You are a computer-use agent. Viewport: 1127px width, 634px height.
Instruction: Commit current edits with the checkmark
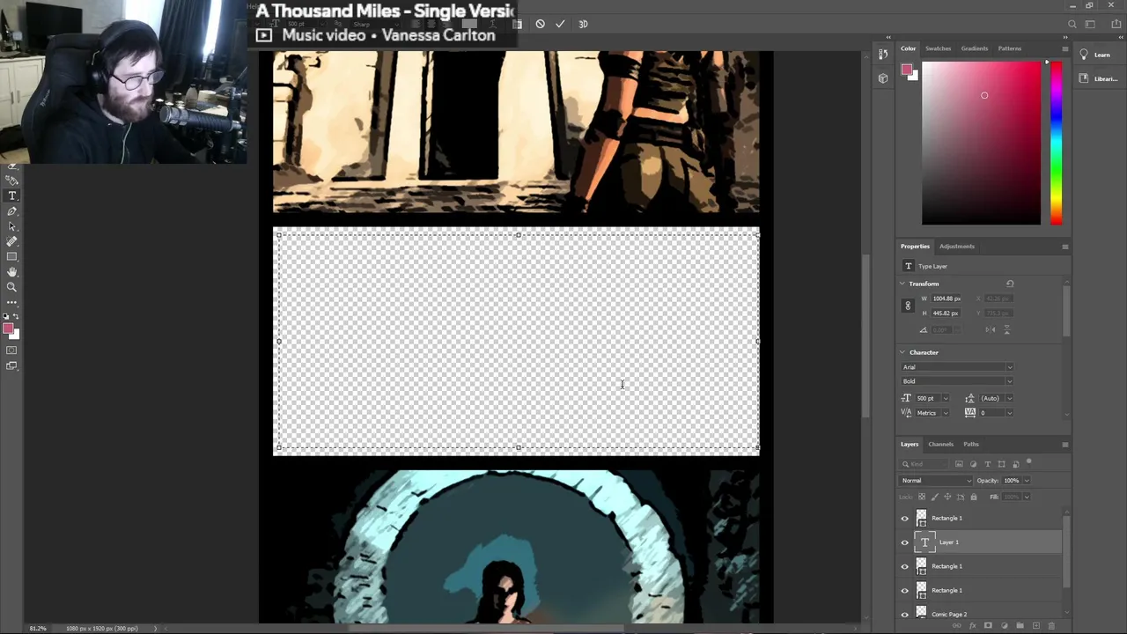pos(560,24)
